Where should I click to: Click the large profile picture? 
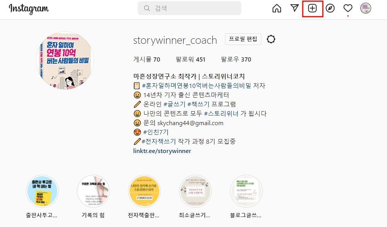click(65, 60)
